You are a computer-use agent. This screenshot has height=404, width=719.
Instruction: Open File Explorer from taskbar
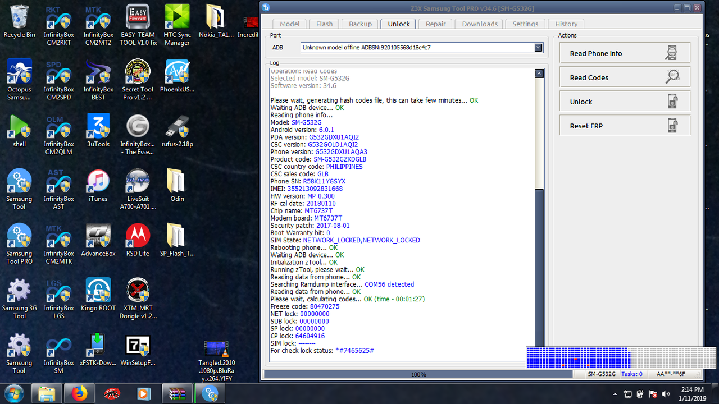[46, 393]
